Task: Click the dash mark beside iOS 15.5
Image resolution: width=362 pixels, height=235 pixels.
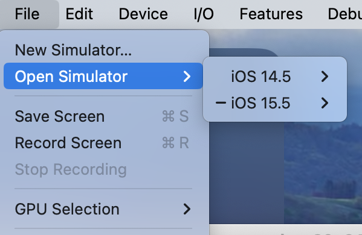Action: point(221,103)
